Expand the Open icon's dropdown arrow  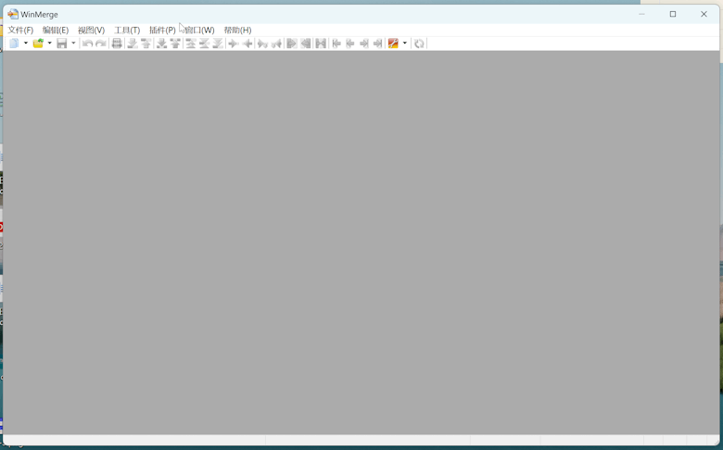point(50,44)
